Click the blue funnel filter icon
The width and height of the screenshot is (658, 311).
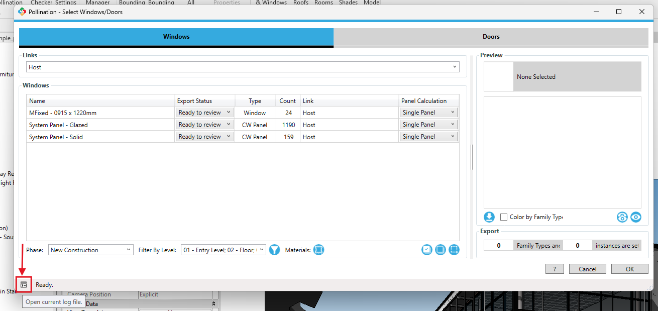click(x=274, y=250)
